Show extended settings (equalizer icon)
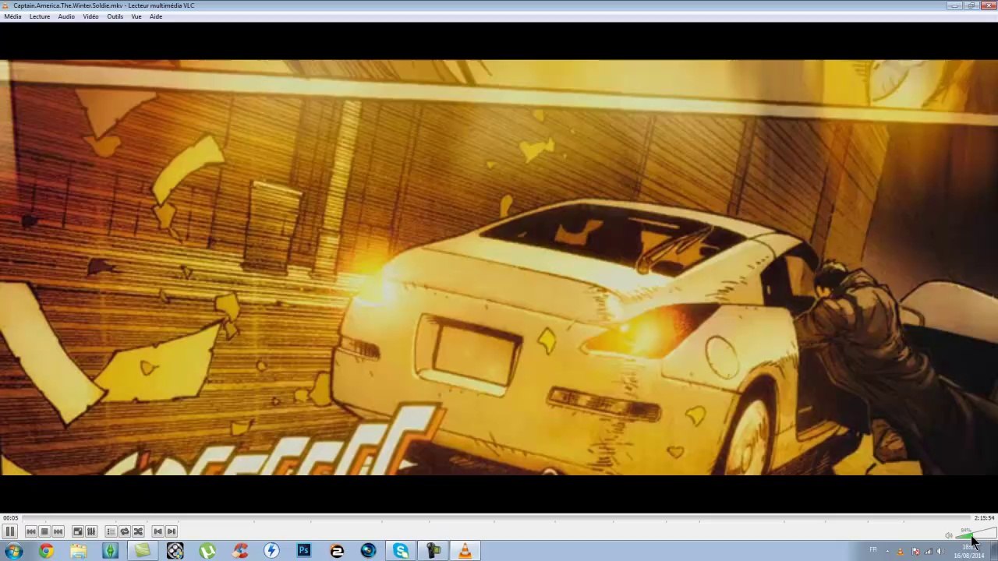998x561 pixels. click(90, 531)
